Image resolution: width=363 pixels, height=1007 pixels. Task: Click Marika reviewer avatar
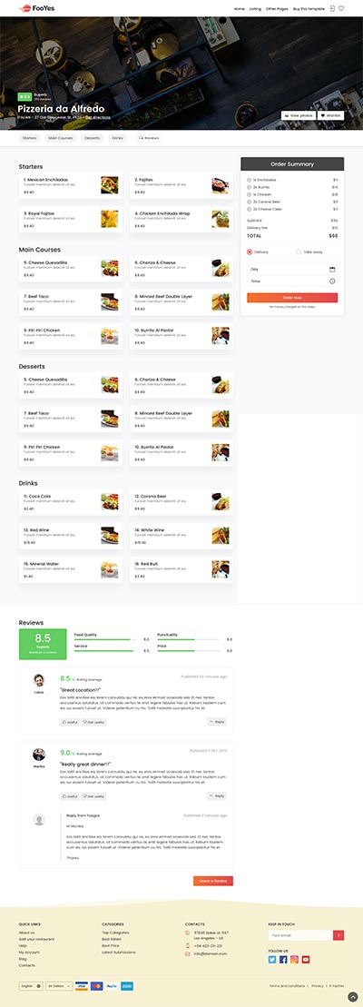(x=39, y=755)
